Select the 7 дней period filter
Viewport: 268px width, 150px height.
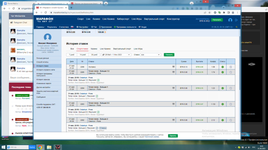pos(72,55)
